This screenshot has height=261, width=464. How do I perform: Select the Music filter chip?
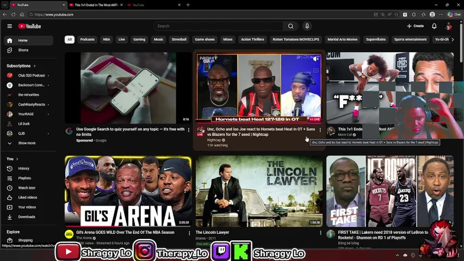[x=159, y=39]
